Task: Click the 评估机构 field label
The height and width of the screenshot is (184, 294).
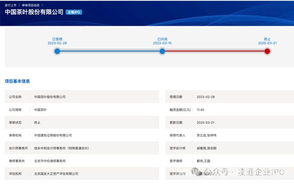Action: [x=15, y=174]
